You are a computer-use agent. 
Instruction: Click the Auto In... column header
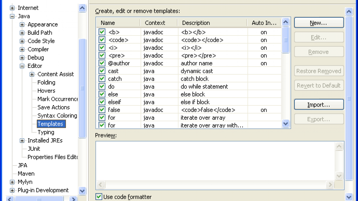click(x=264, y=23)
